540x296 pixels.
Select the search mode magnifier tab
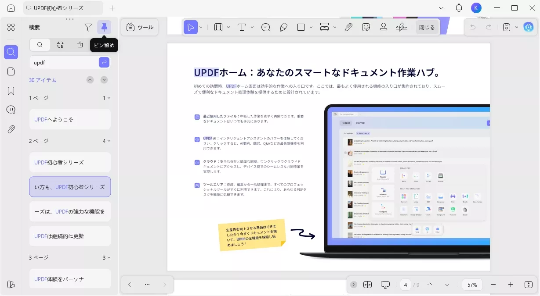(40, 45)
